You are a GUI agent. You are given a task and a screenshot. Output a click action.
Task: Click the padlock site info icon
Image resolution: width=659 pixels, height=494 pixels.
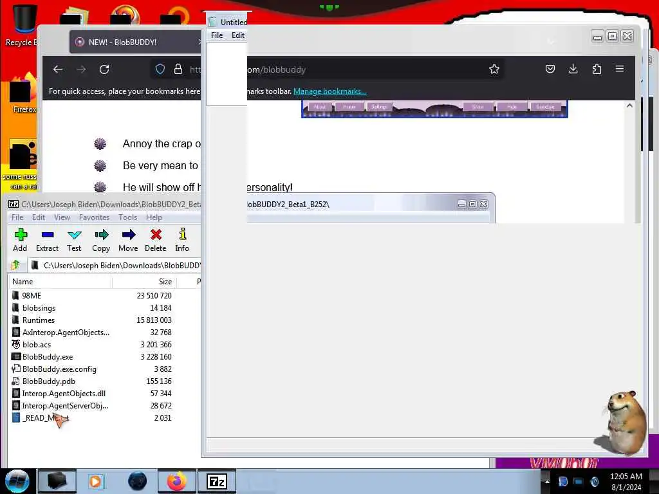point(178,69)
